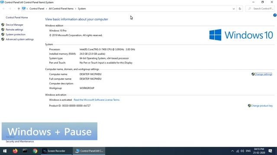Go forward with the forward arrow
This screenshot has width=277, height=155.
pos(10,9)
